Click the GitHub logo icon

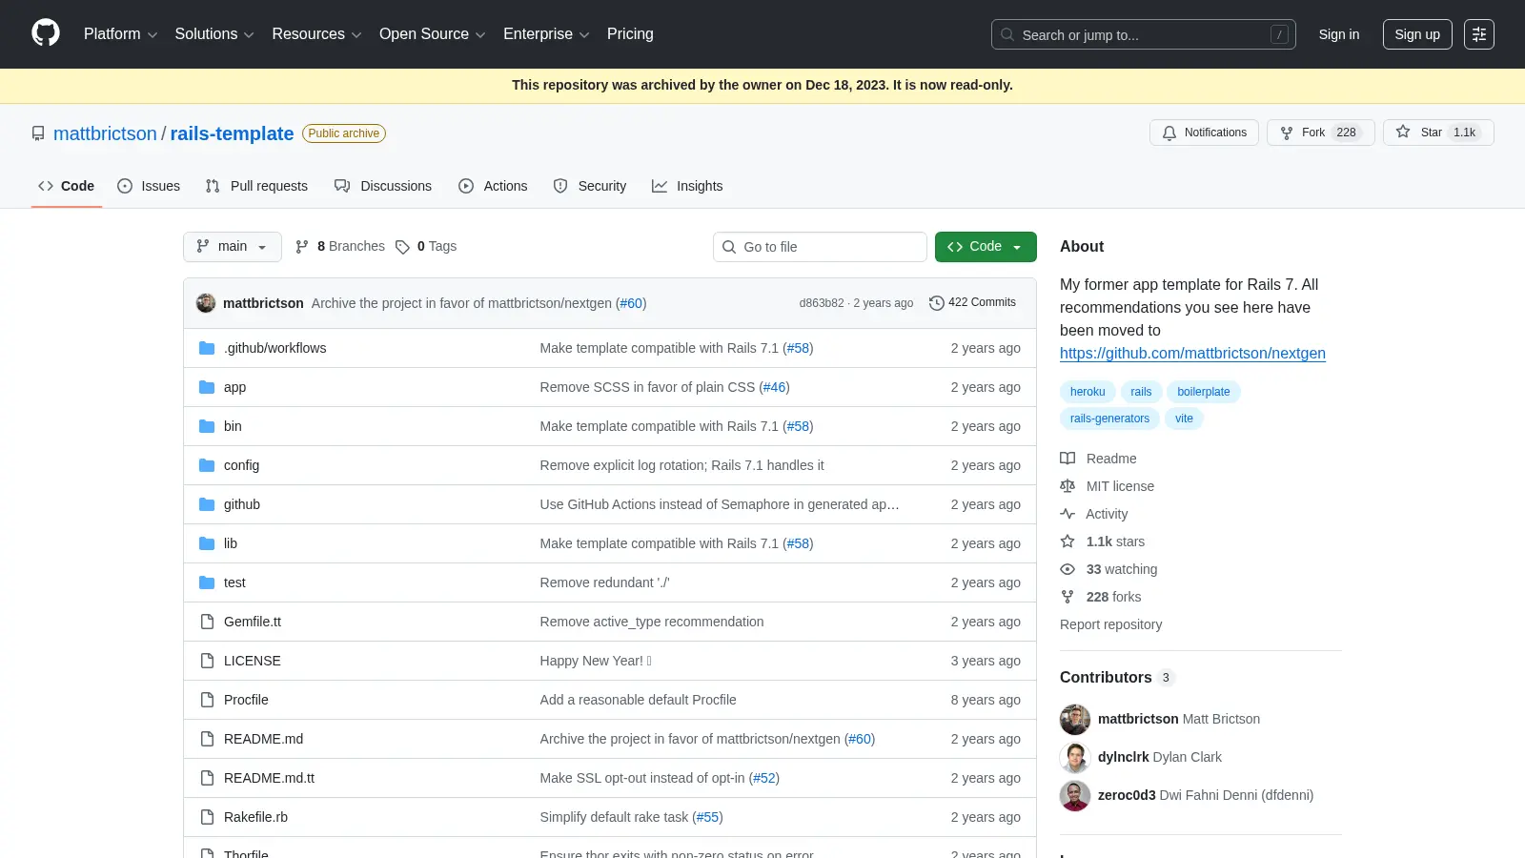(x=46, y=33)
